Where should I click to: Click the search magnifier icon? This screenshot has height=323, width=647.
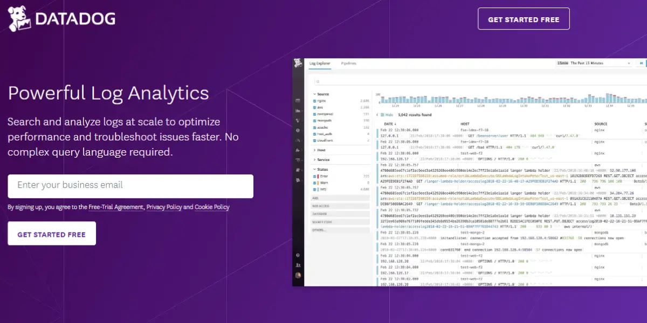tap(318, 82)
